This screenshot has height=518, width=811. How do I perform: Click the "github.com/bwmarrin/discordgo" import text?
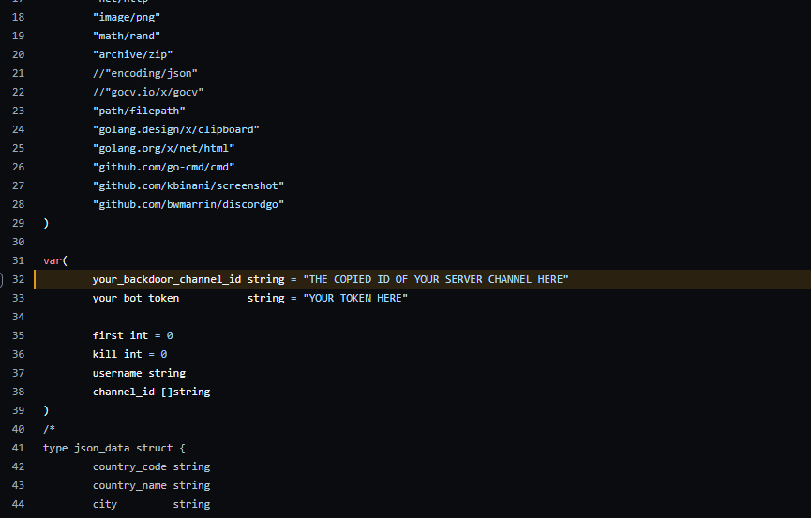(x=188, y=204)
